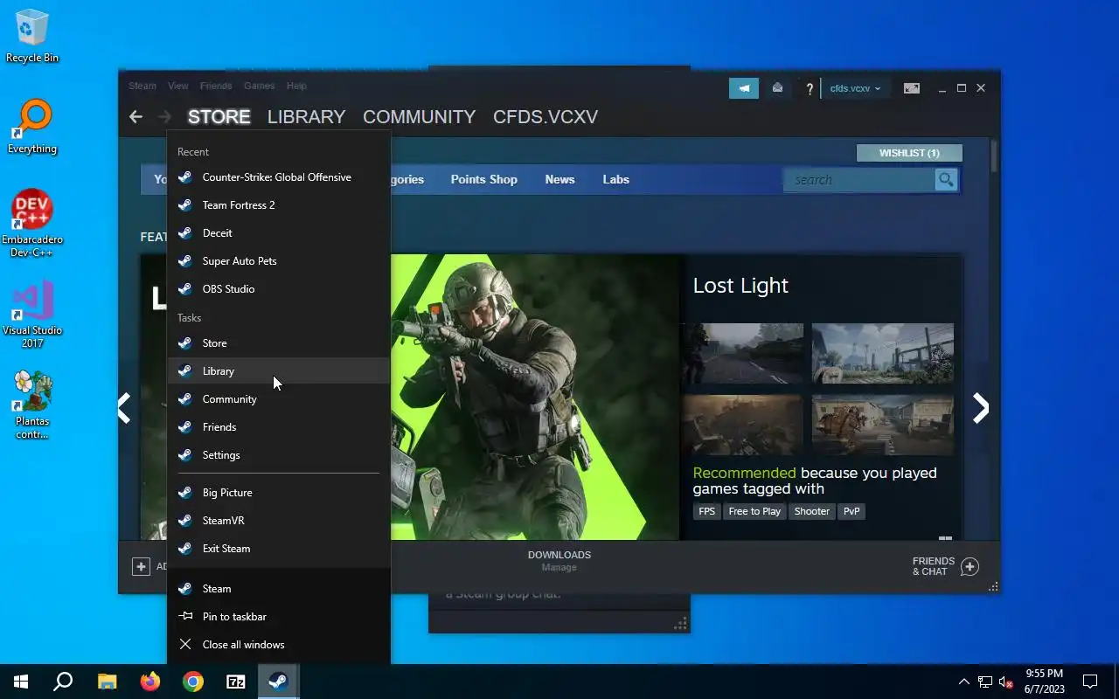The image size is (1119, 699).
Task: Expand the cfds.vcxv account dropdown
Action: tap(855, 88)
